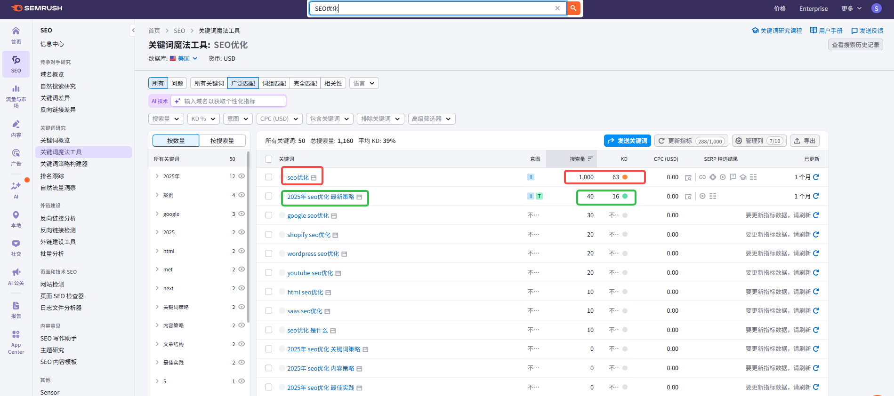Expand the 案例 keyword group
The height and width of the screenshot is (396, 894).
157,195
